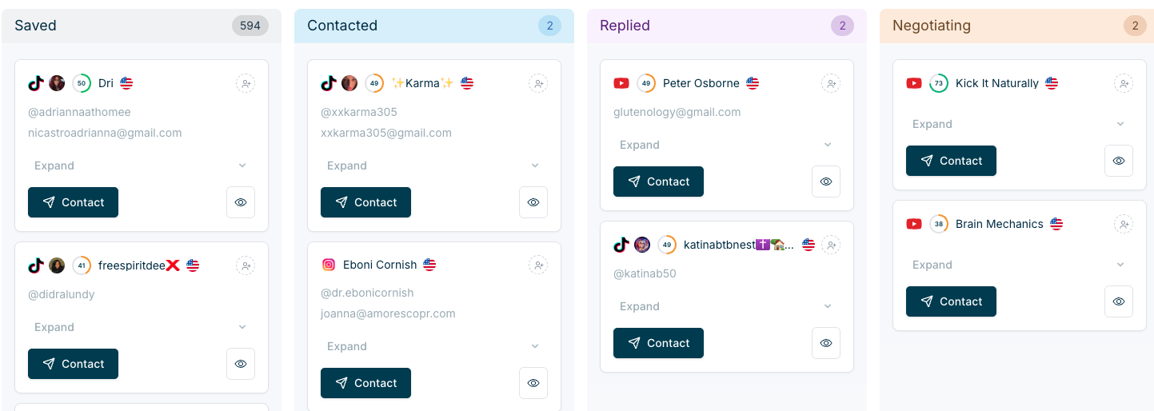Click the assign-user icon on Brain Mechanics card
The width and height of the screenshot is (1154, 411).
(1124, 224)
